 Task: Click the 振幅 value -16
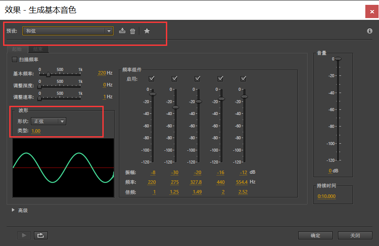tap(221, 172)
